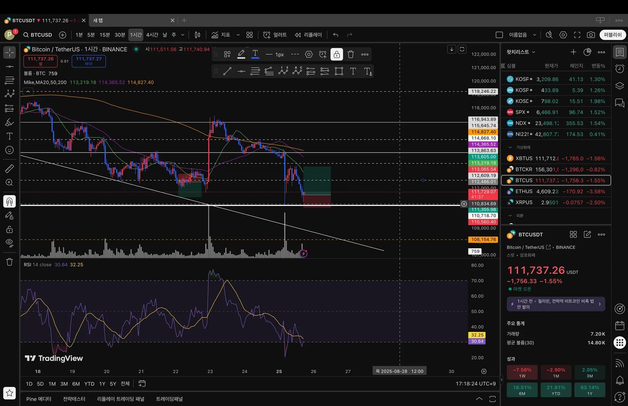Select the YTD date range
This screenshot has width=628, height=406.
(x=89, y=384)
